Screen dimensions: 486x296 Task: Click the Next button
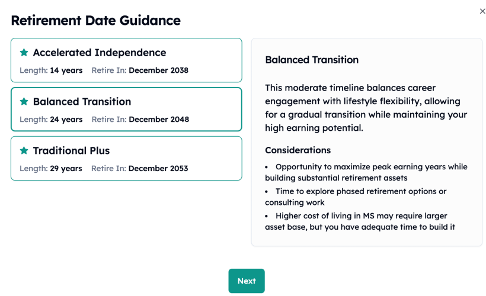(247, 281)
